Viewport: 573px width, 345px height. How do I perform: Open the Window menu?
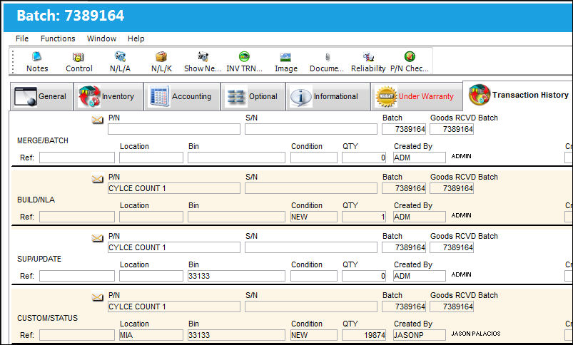click(x=101, y=38)
